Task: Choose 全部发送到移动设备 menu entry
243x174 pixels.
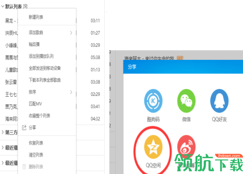Action: [45, 68]
